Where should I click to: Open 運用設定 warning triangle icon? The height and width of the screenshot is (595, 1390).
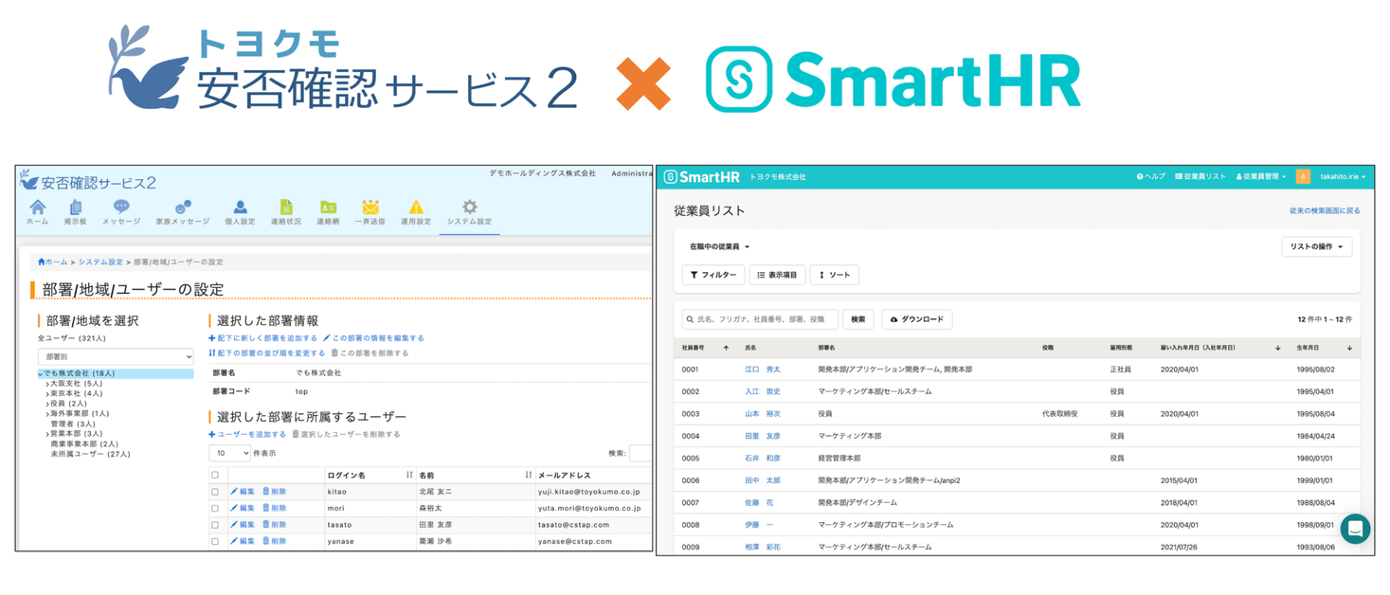click(x=416, y=207)
